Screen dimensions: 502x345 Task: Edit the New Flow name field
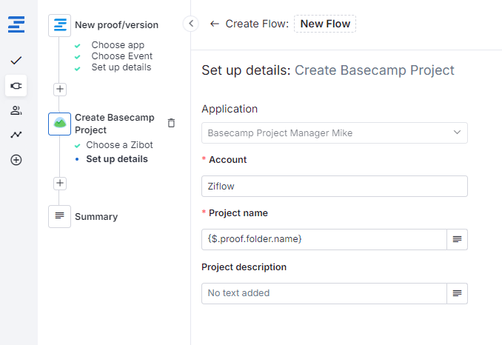coord(325,24)
